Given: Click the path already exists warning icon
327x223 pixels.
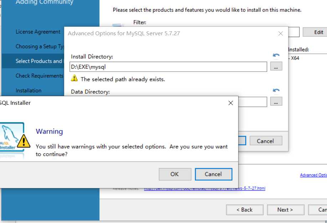Looking at the screenshot, I should (74, 79).
